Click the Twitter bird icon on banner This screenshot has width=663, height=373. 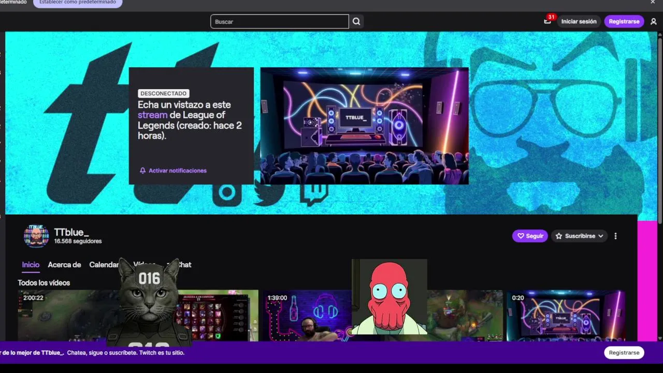(269, 193)
